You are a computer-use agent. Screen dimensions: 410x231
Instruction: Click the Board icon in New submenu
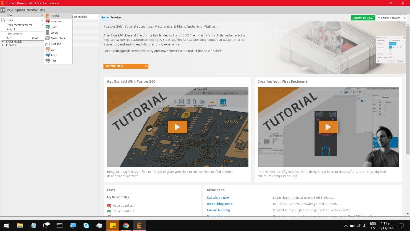point(47,27)
